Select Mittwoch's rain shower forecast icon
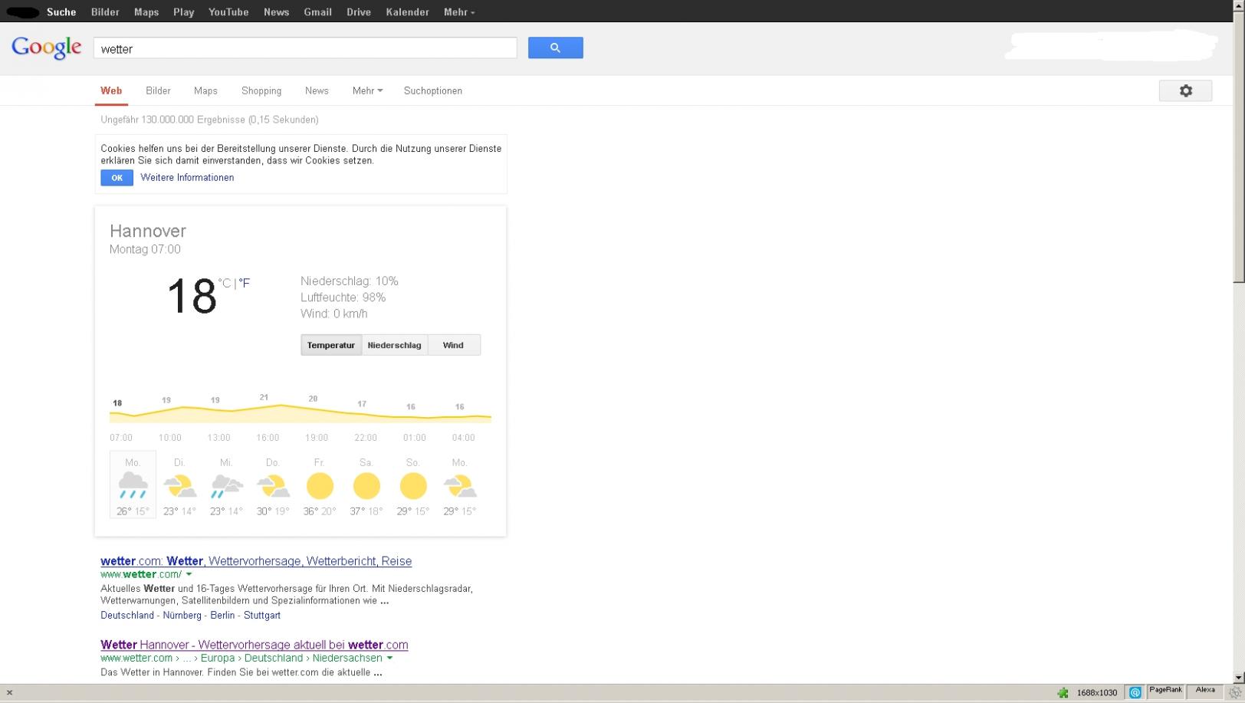 (226, 485)
